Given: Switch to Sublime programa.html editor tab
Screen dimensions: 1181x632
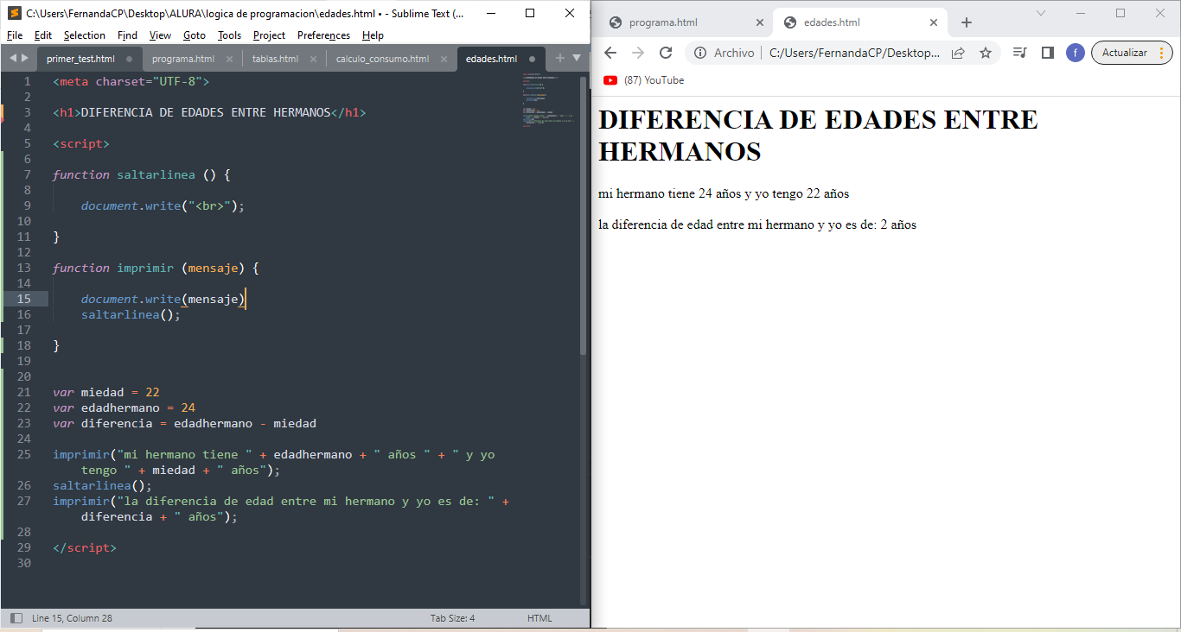Looking at the screenshot, I should coord(183,59).
